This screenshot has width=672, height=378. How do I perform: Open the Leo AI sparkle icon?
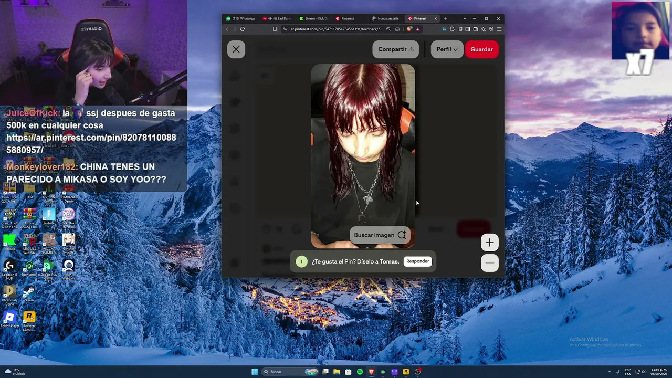[x=483, y=29]
